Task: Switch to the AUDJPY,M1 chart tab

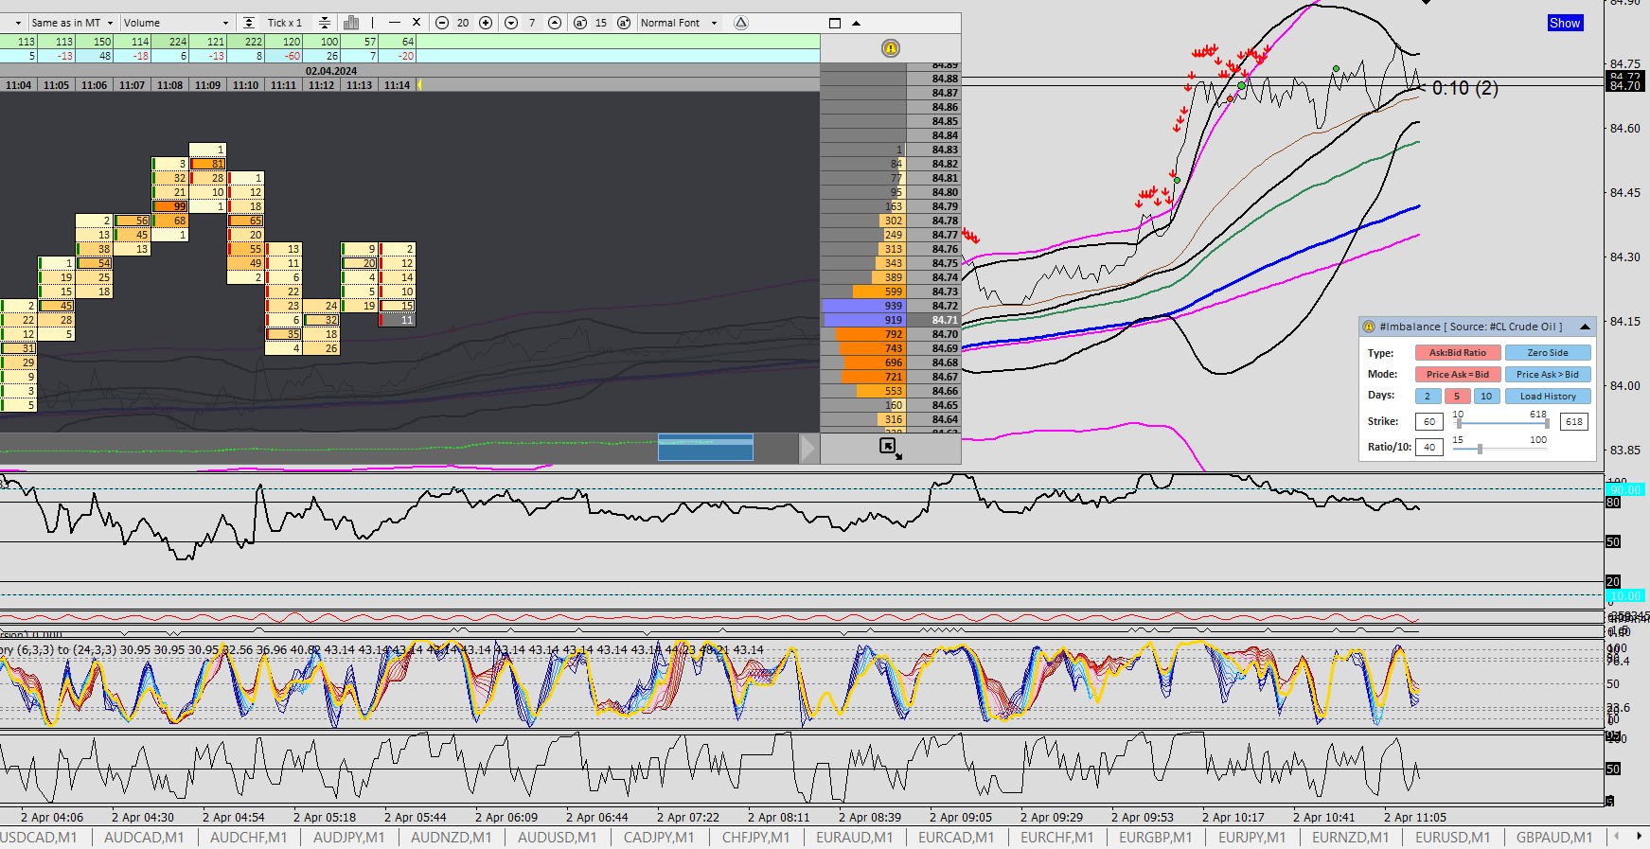Action: tap(349, 838)
